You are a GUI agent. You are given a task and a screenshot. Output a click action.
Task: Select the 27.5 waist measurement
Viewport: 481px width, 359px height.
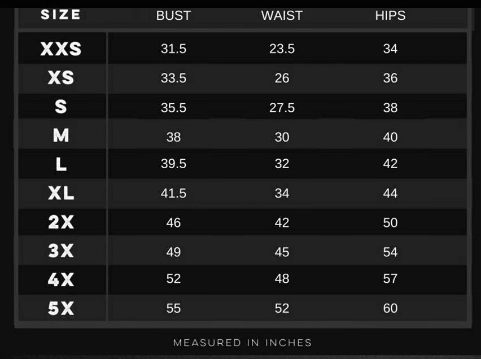282,108
